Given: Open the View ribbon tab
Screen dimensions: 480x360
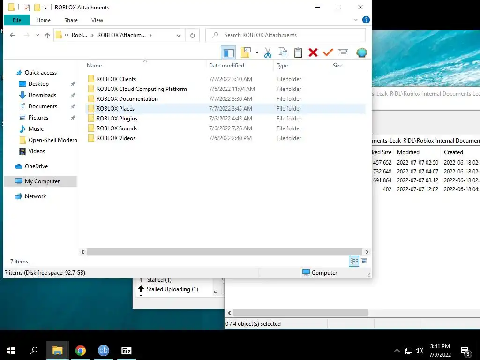Looking at the screenshot, I should pos(97,20).
